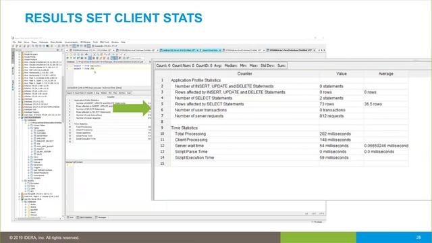
Task: Open the Help menu
Action: pos(123,42)
